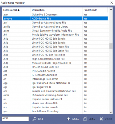Select Impulse Tracker Instrument

coord(47,99)
